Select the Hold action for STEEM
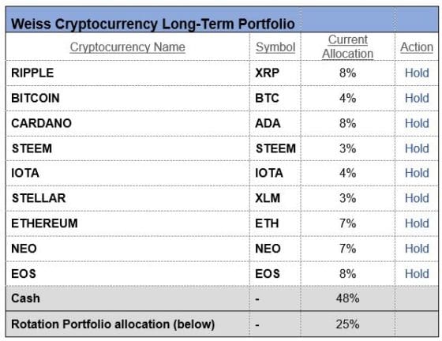 point(417,148)
